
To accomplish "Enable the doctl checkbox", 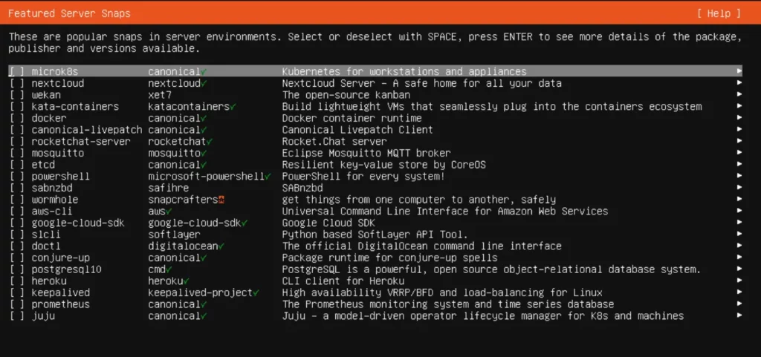I will tap(16, 246).
